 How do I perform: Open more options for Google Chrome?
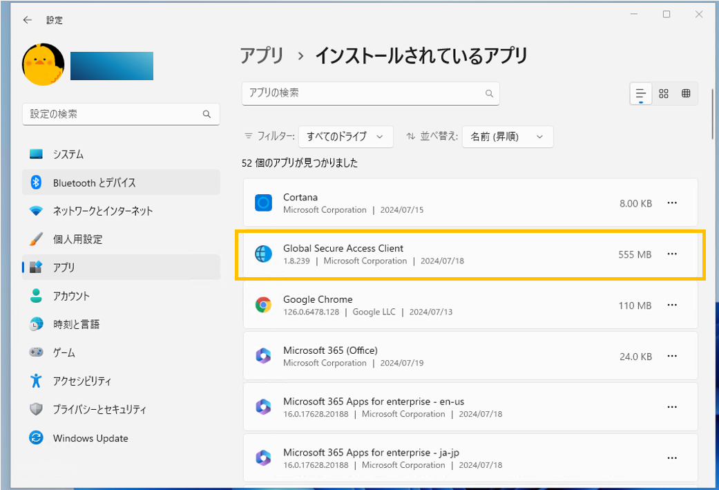click(672, 305)
